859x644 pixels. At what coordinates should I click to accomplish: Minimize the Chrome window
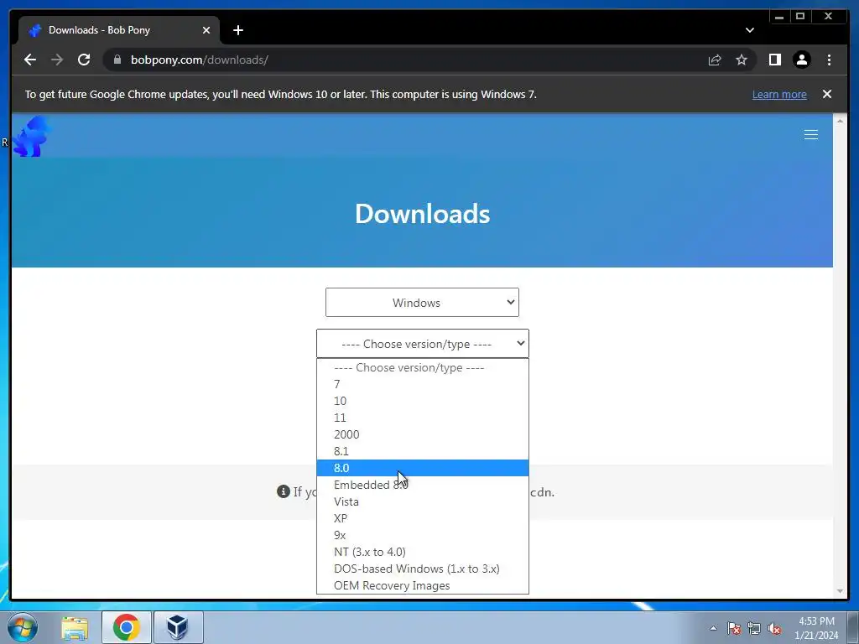click(x=779, y=17)
